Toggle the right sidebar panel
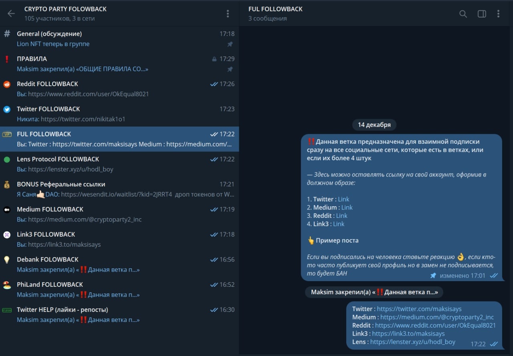This screenshot has width=513, height=356. click(482, 14)
